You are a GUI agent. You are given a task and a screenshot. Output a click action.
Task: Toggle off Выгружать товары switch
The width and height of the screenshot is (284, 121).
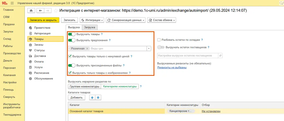[72, 34]
